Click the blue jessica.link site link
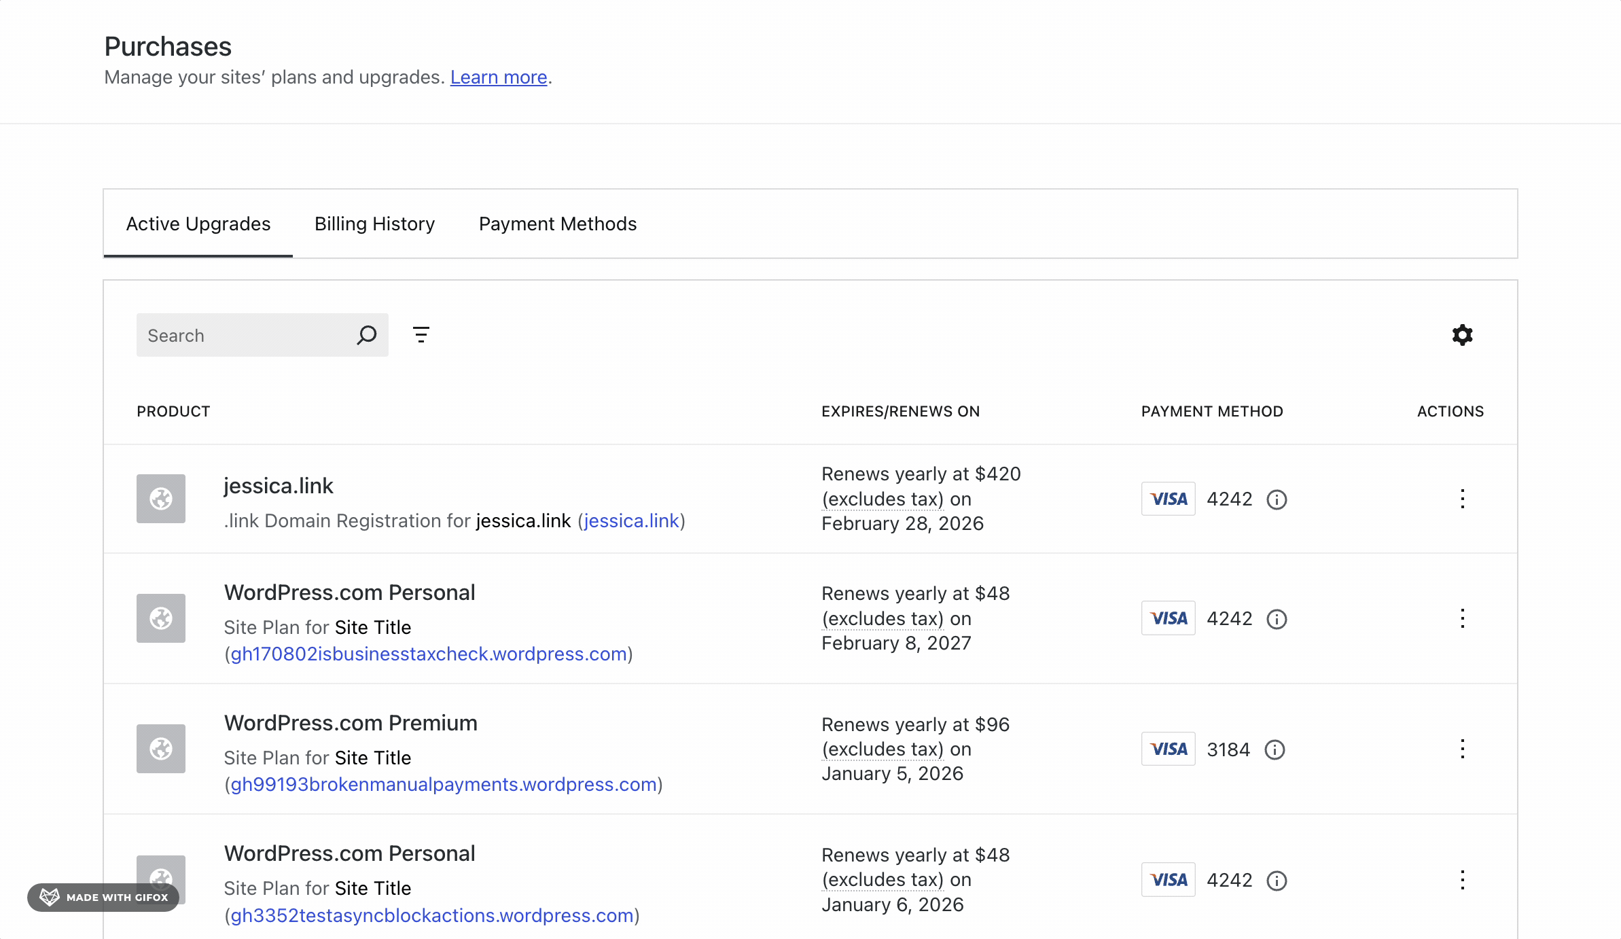 click(631, 520)
